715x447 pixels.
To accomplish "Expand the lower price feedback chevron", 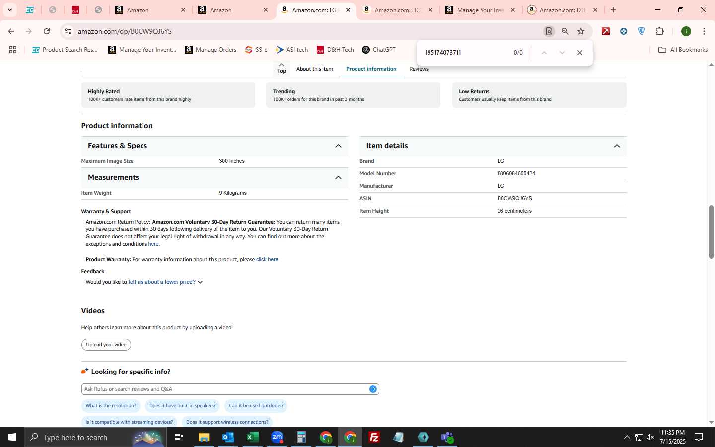I will pos(200,282).
